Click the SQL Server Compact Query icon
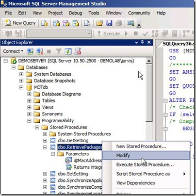Viewport: 196px width, 196px height. coord(87,23)
